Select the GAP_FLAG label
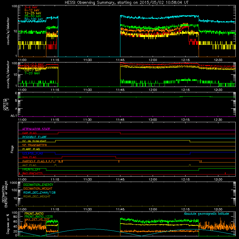The width and height of the screenshot is (239, 239). tap(29, 133)
